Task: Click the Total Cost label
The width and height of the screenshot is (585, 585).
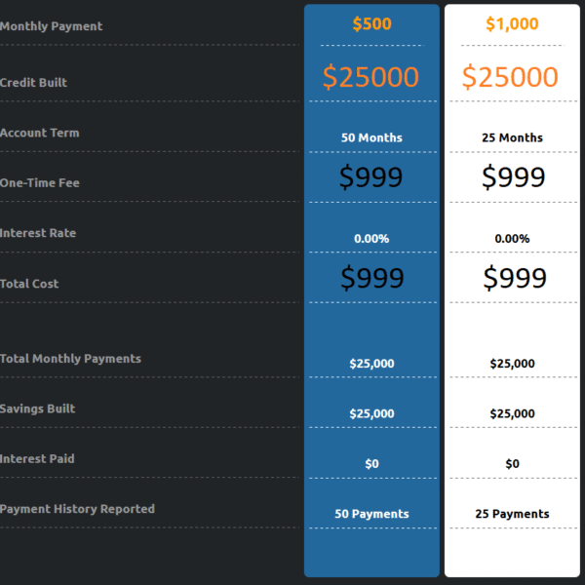Action: point(29,284)
